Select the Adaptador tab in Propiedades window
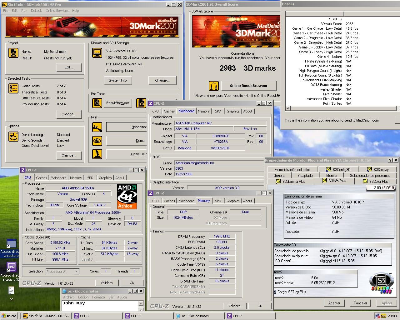 pos(306,176)
